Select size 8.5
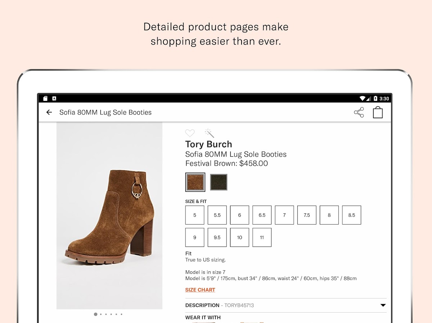Viewport: 432px width, 323px height. pos(351,215)
